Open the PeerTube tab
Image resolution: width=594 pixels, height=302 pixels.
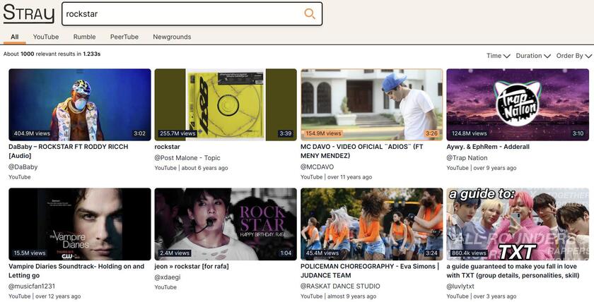click(124, 37)
